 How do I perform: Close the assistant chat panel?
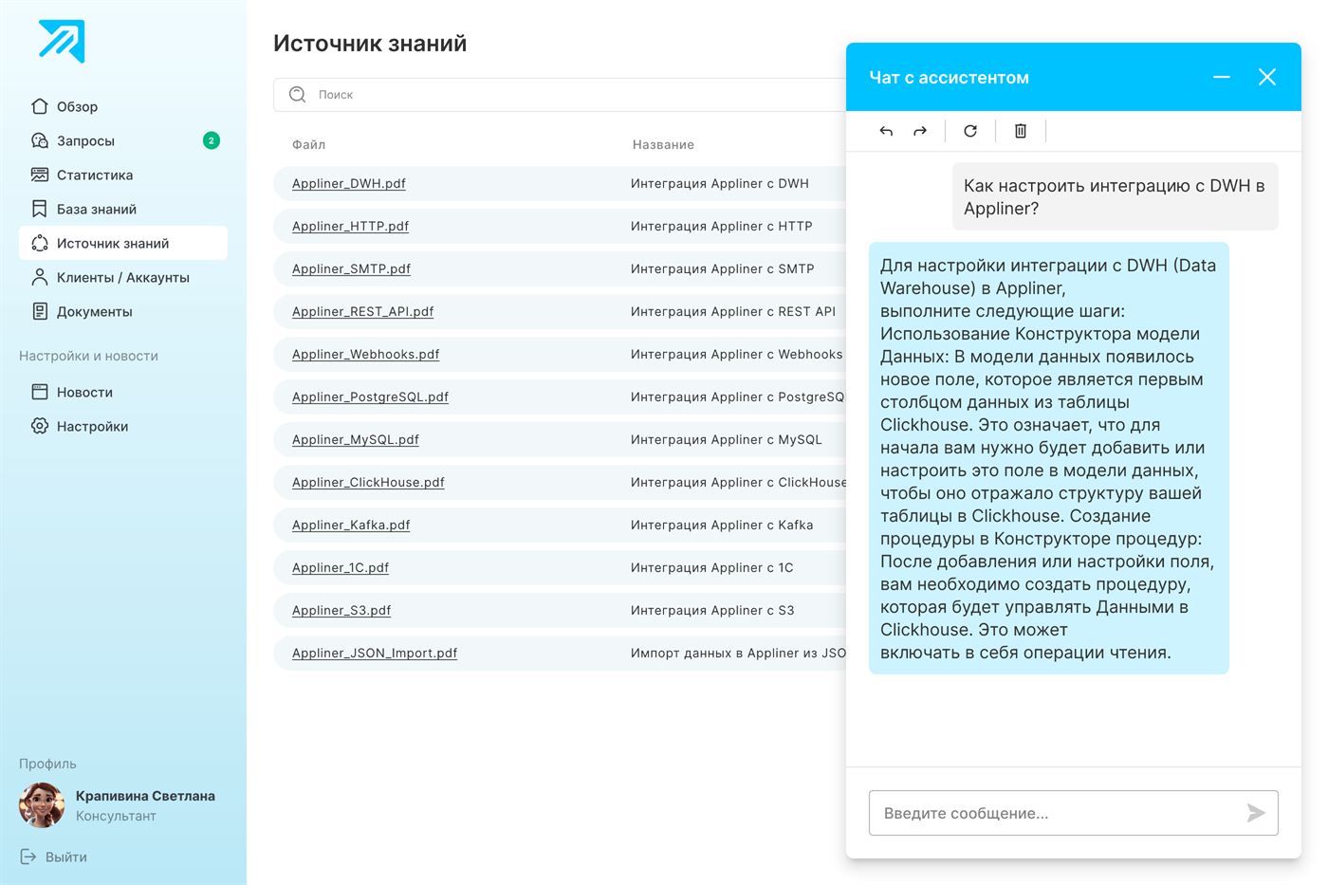tap(1267, 77)
